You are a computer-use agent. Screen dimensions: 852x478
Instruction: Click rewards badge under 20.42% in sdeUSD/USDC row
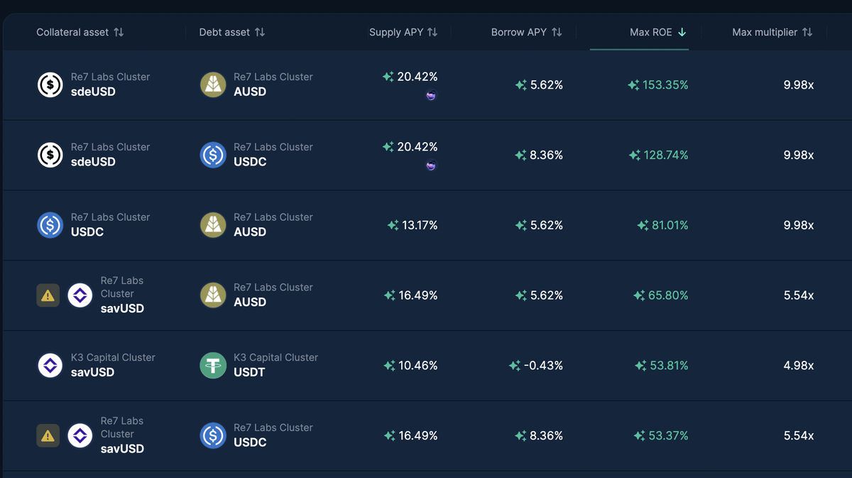pos(431,165)
